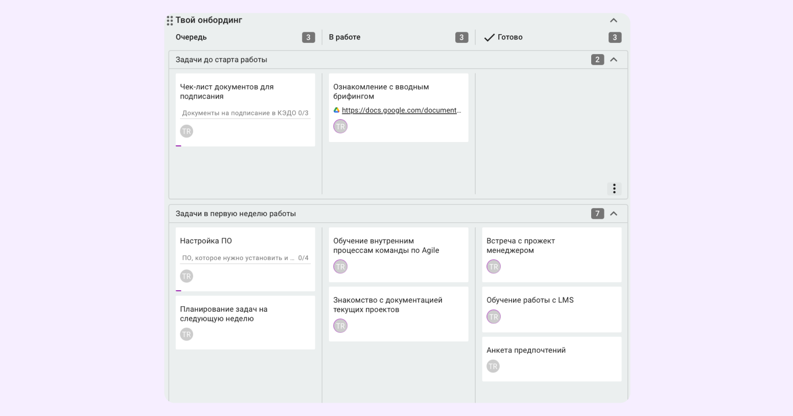Image resolution: width=793 pixels, height=416 pixels.
Task: Click the checkmark icon next to Готово
Action: (x=489, y=37)
